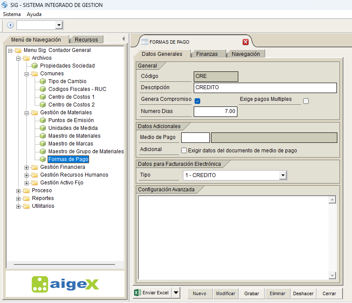Click the Nuevo button
This screenshot has height=303, width=352.
(200, 293)
